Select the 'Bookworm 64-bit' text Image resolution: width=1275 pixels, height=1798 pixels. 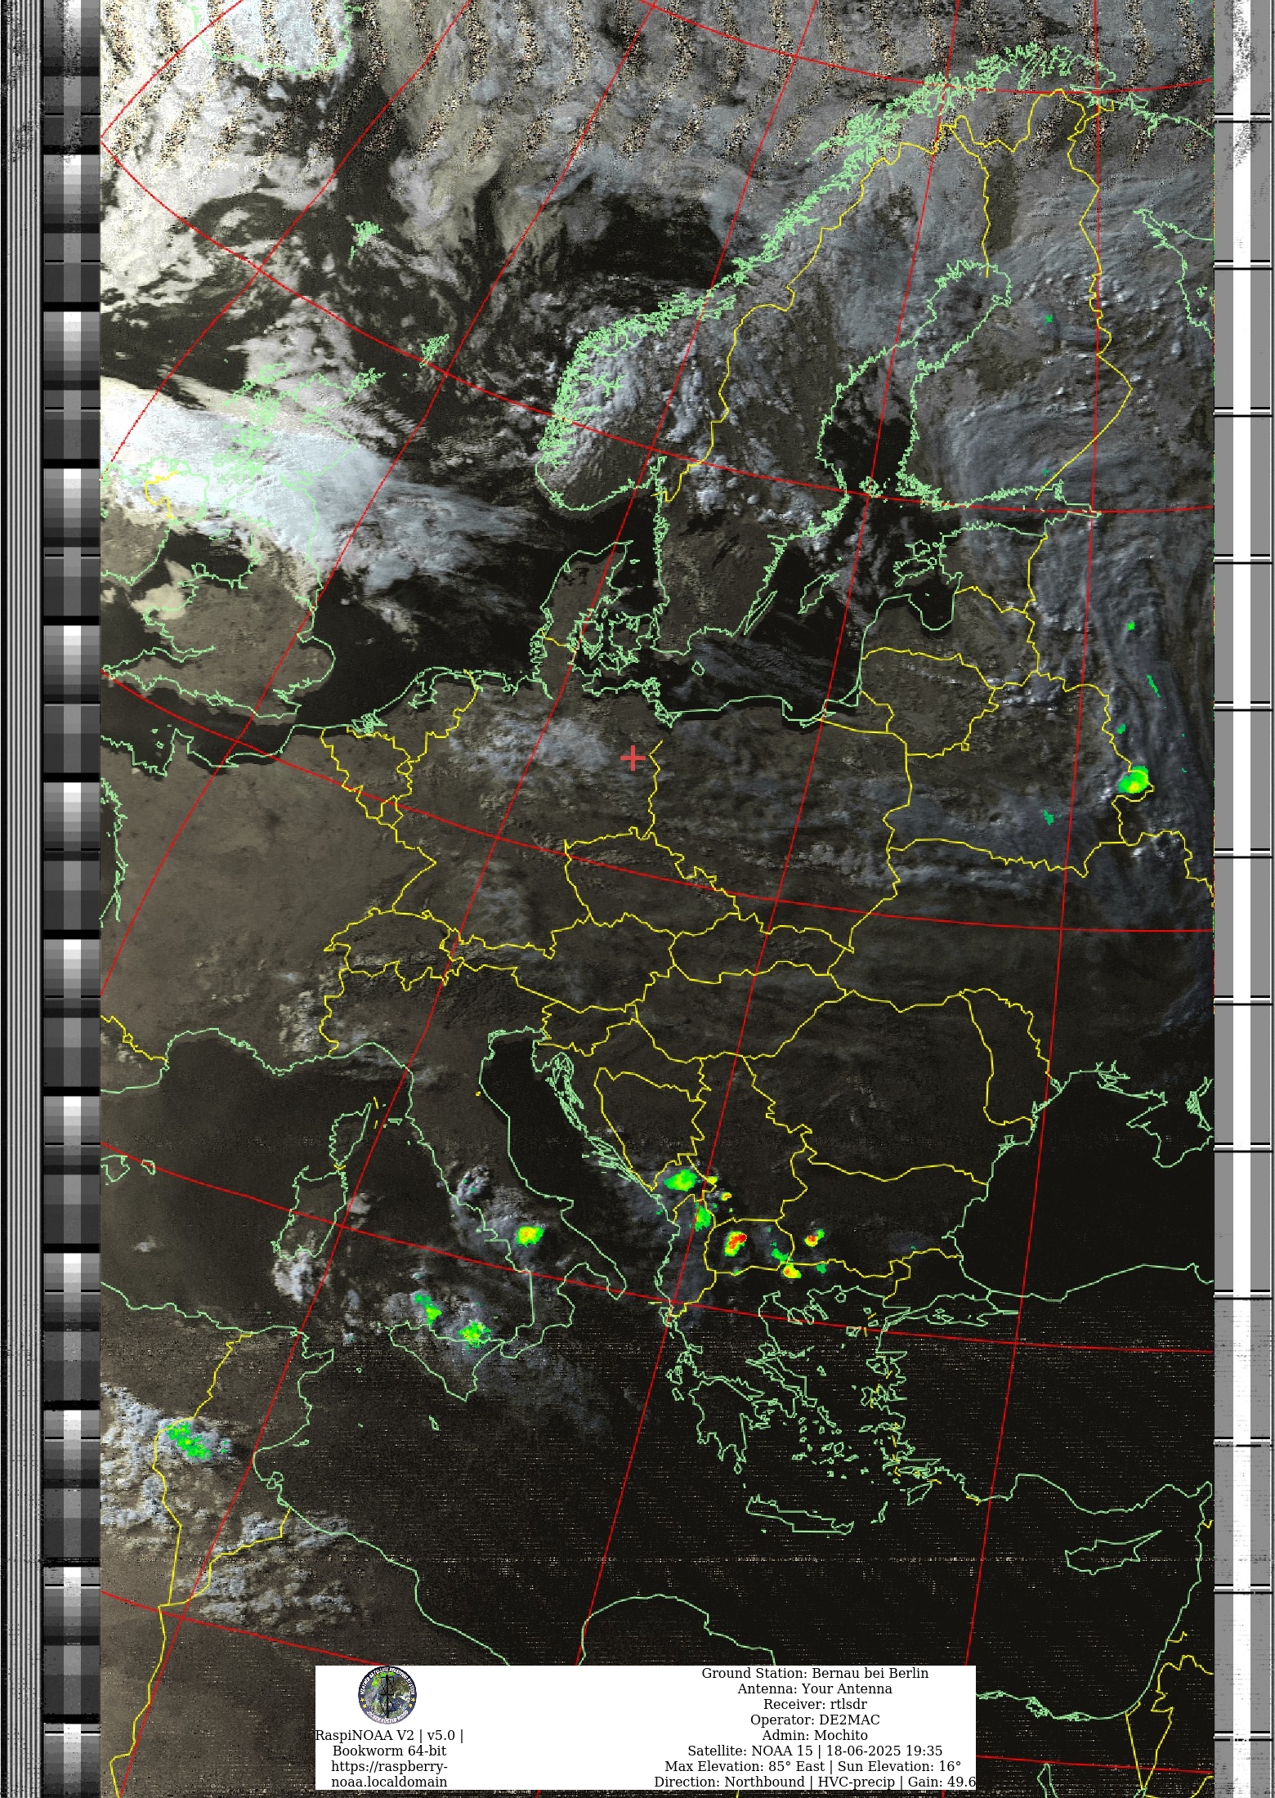pos(389,1751)
